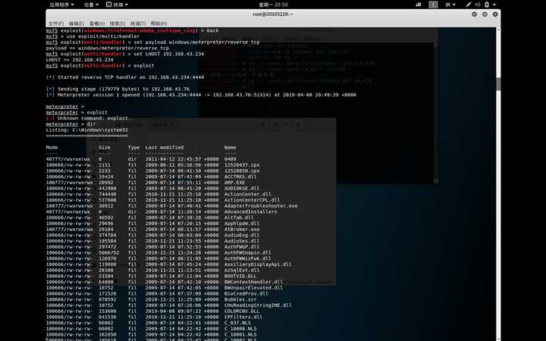The image size is (546, 341).
Task: Click the COLORCNV.DLL file name
Action: click(x=242, y=311)
